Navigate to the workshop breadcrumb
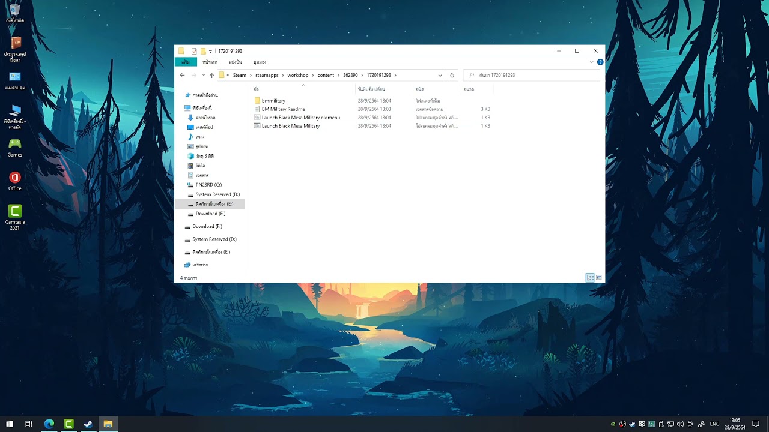The image size is (769, 432). click(297, 76)
